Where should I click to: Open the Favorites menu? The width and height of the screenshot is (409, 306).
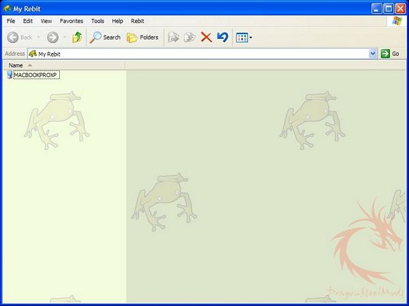tap(72, 21)
